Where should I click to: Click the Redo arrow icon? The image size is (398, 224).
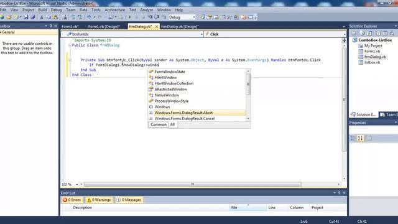click(x=99, y=17)
